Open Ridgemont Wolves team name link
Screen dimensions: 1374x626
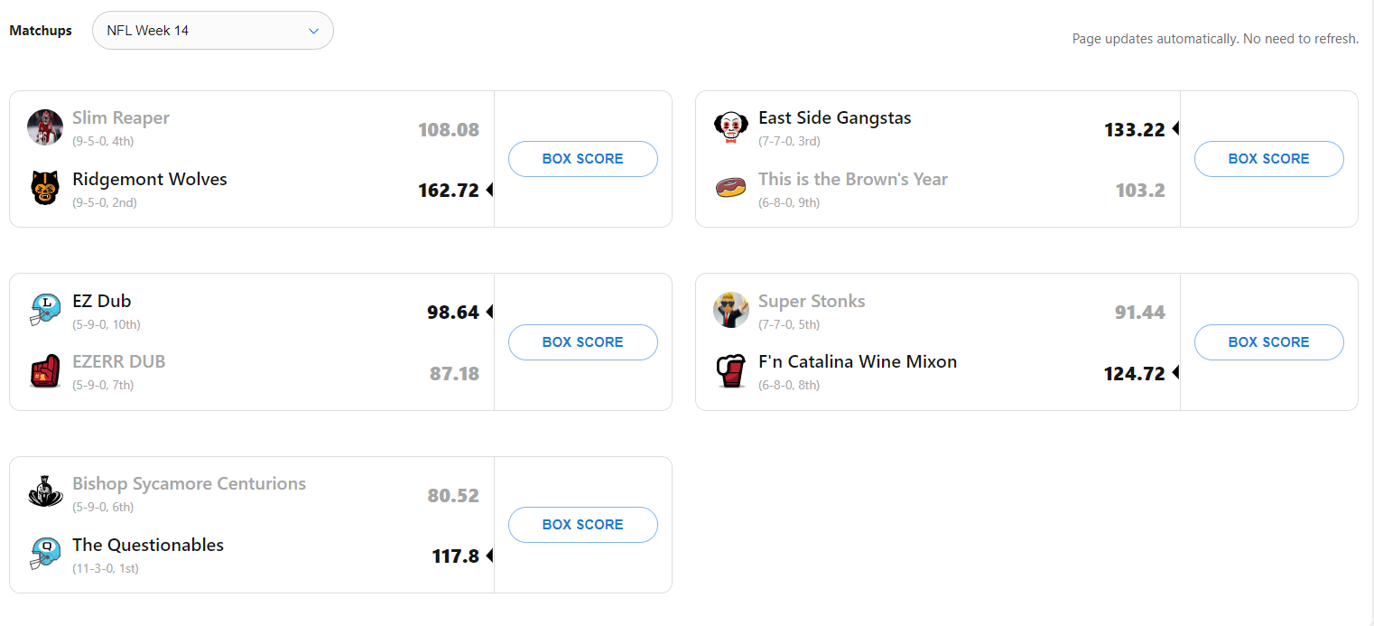(150, 179)
